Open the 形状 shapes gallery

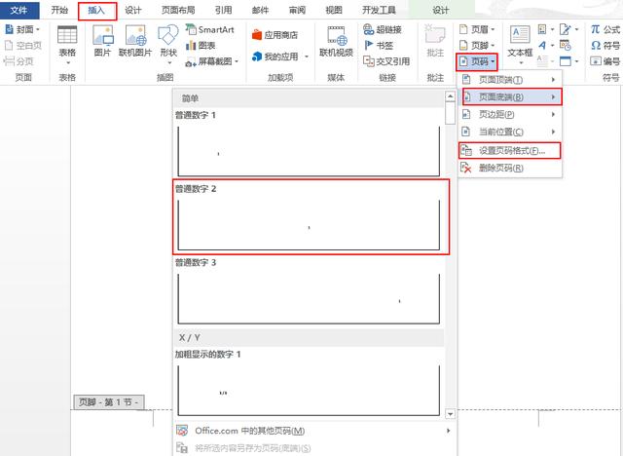pos(168,45)
